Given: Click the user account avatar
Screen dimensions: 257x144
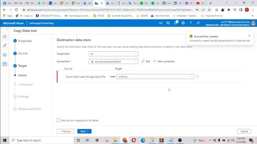Looking at the screenshot, I should 253,23.
